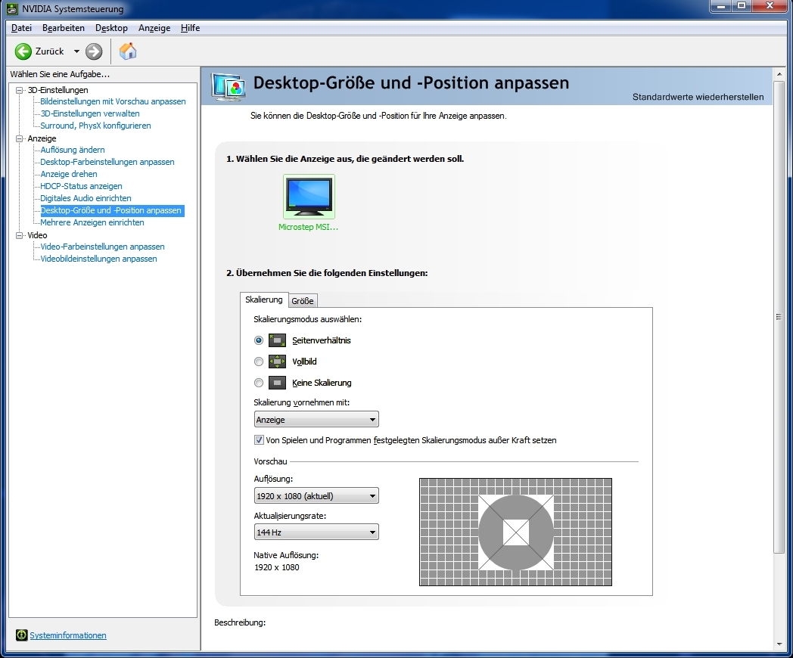Open Surround, PhysX konfigurieren
The image size is (793, 658).
[x=95, y=126]
